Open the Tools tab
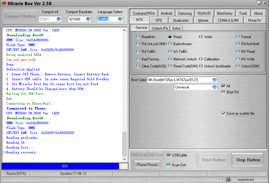The height and width of the screenshot is (183, 269). 243,13
